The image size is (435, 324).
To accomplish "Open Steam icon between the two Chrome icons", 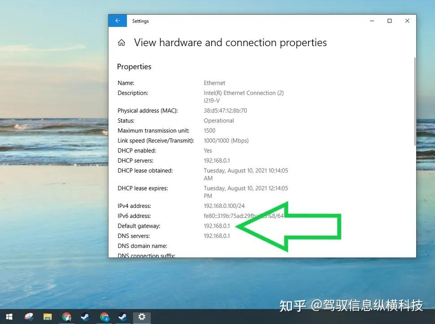I will 85,316.
